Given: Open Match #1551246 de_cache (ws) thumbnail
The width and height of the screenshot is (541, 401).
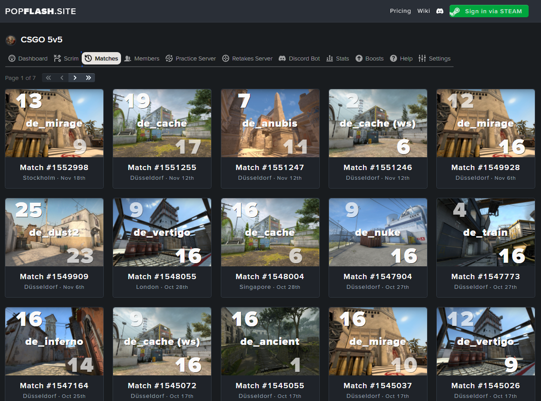Looking at the screenshot, I should point(378,123).
